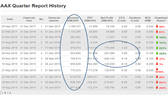
Task: Click the Financial Year column header
Action: point(29,19)
